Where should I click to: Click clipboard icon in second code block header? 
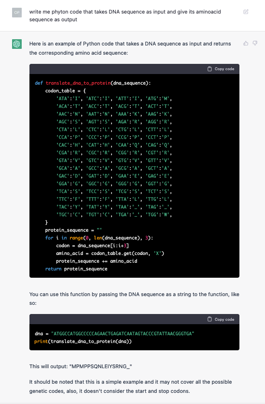(x=209, y=319)
